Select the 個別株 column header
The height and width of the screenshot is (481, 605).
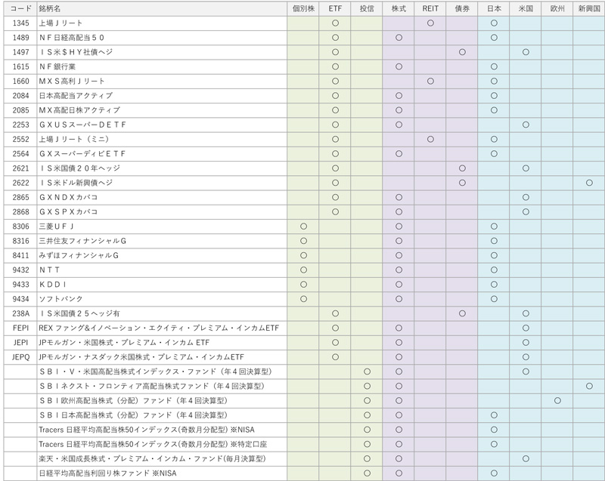(303, 8)
